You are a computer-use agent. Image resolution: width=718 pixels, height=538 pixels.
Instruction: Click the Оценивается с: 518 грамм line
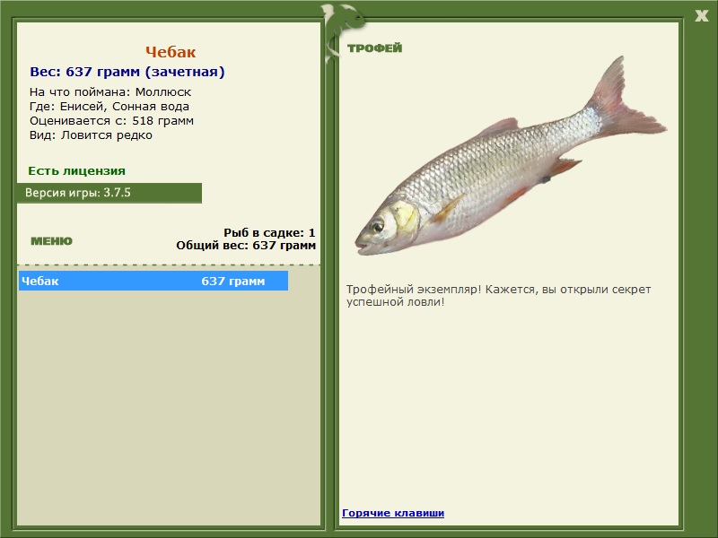pos(111,121)
